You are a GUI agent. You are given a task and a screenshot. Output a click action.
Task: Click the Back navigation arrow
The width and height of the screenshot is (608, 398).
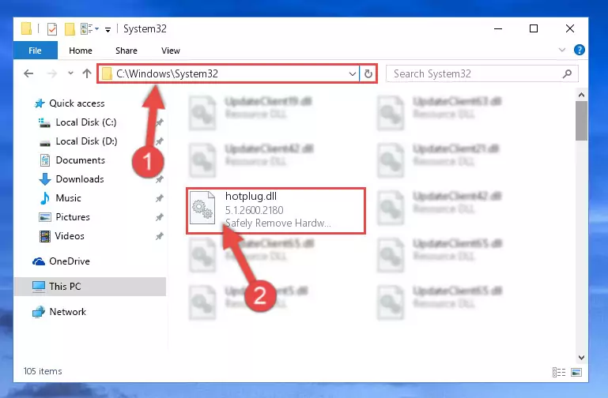coord(28,73)
